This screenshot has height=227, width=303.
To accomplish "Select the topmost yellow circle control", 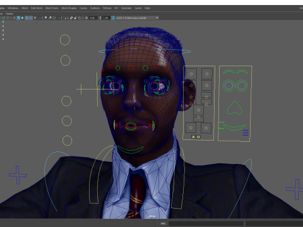I will tap(65, 40).
